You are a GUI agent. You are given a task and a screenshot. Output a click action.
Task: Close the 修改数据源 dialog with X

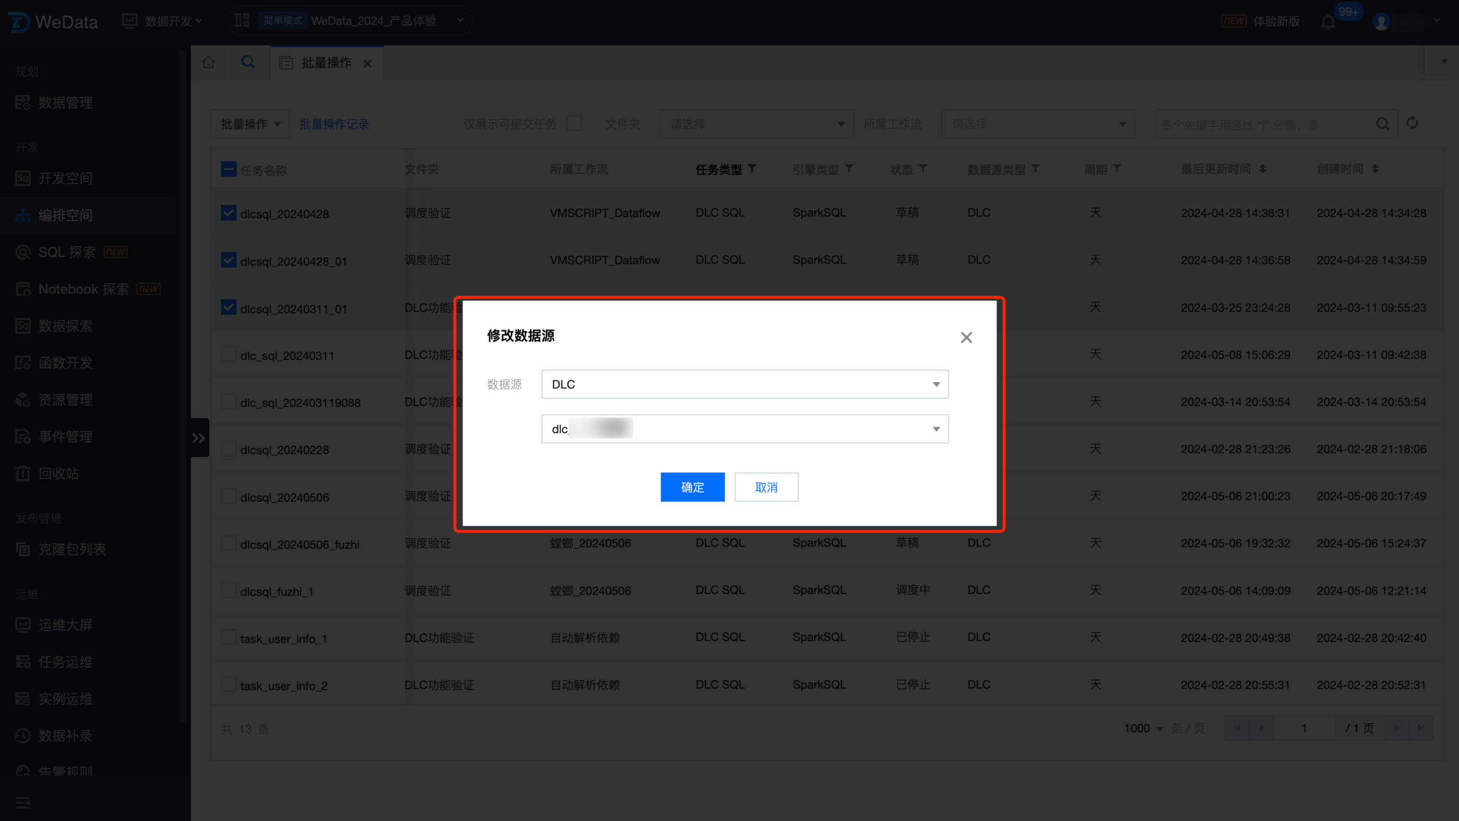pos(966,338)
